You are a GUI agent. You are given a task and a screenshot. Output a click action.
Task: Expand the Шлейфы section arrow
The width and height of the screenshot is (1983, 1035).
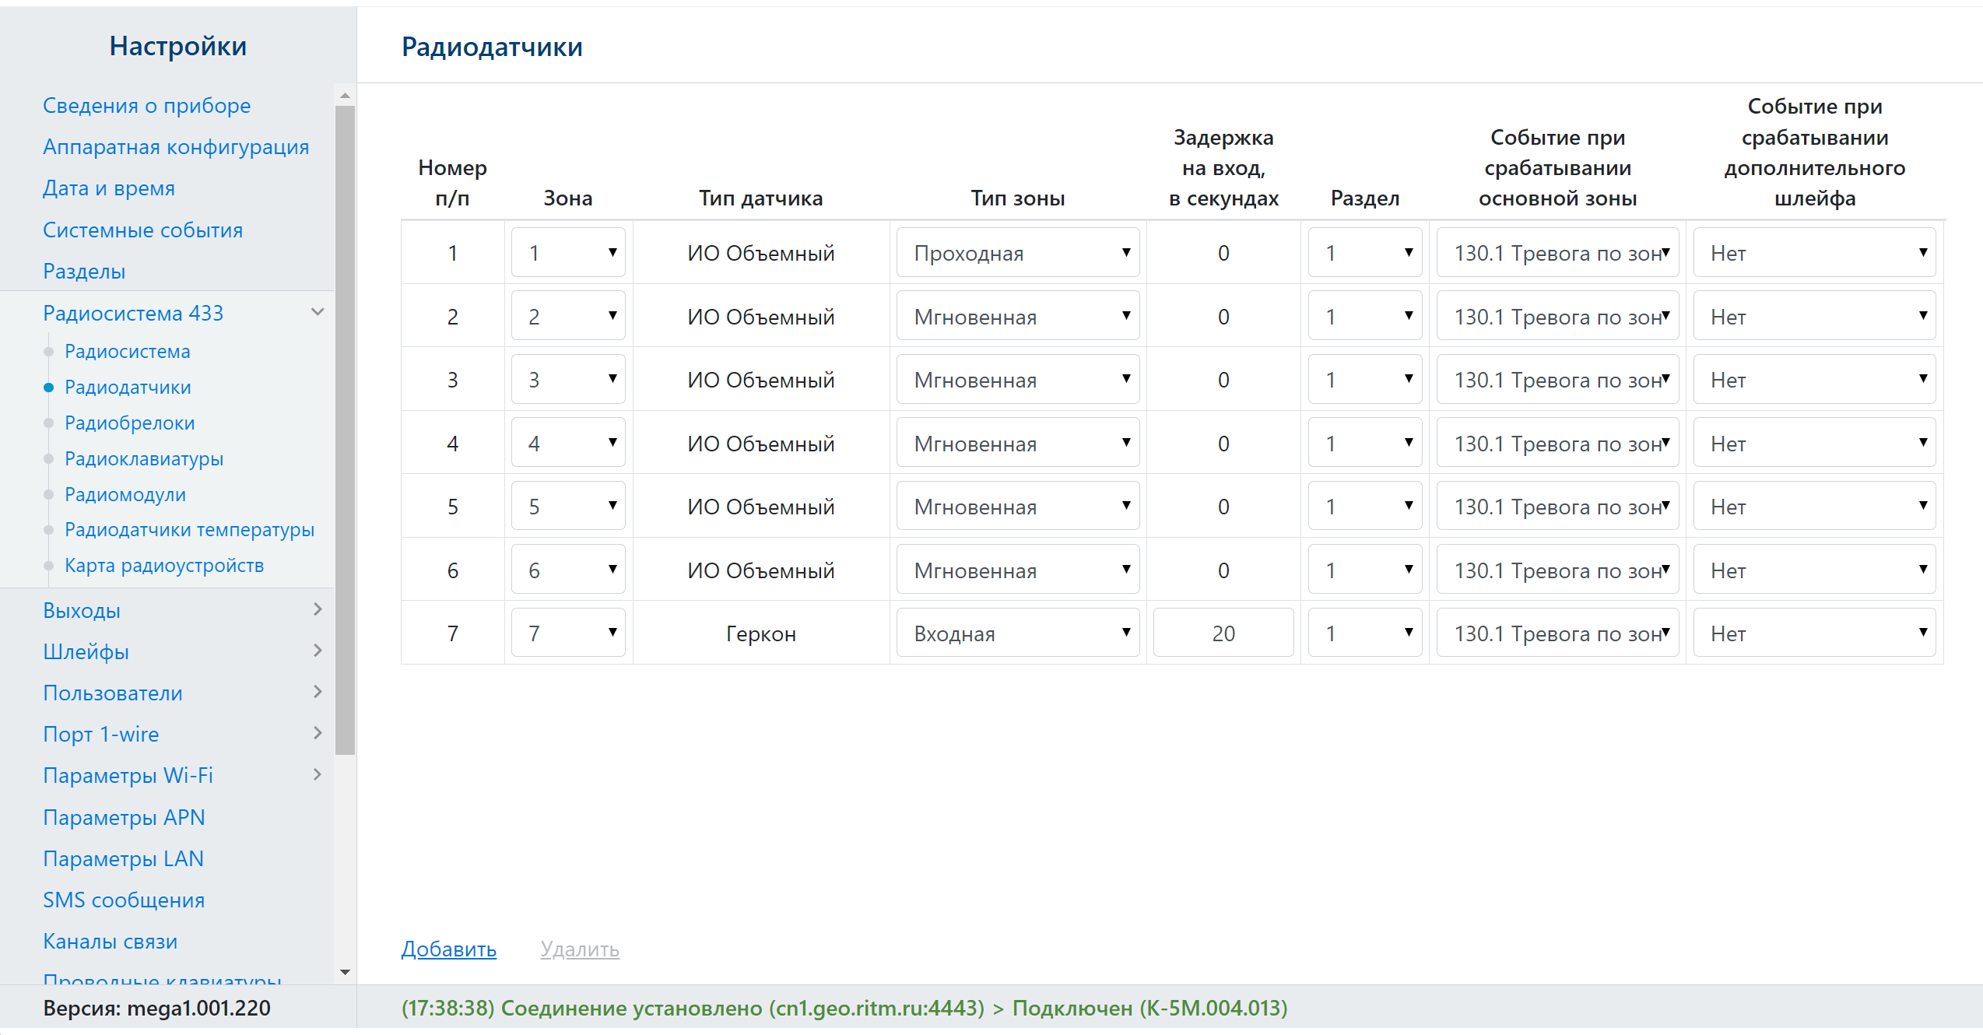coord(318,651)
